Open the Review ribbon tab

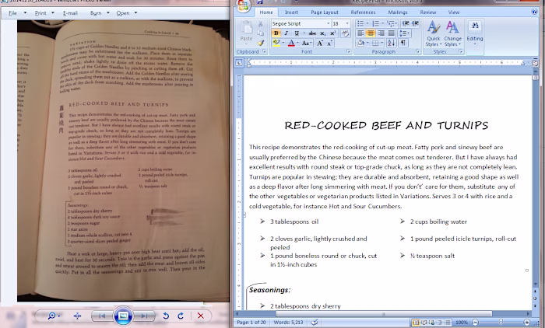pos(428,12)
